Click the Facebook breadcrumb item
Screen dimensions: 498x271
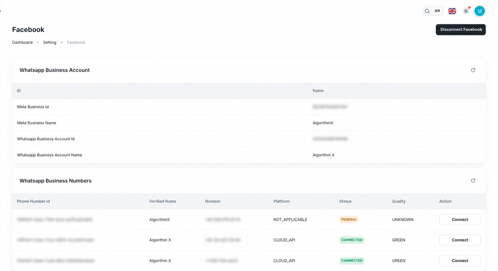click(x=76, y=42)
